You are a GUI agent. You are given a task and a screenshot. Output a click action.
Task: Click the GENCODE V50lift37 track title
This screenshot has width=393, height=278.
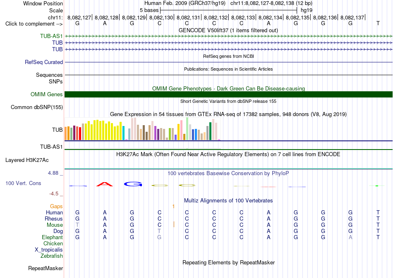228,30
